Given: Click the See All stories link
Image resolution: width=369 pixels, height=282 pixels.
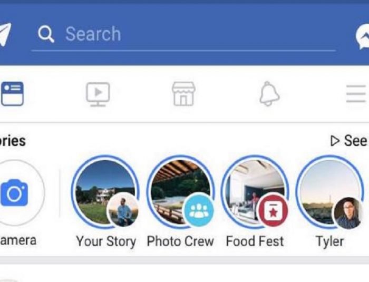Looking at the screenshot, I should point(349,141).
